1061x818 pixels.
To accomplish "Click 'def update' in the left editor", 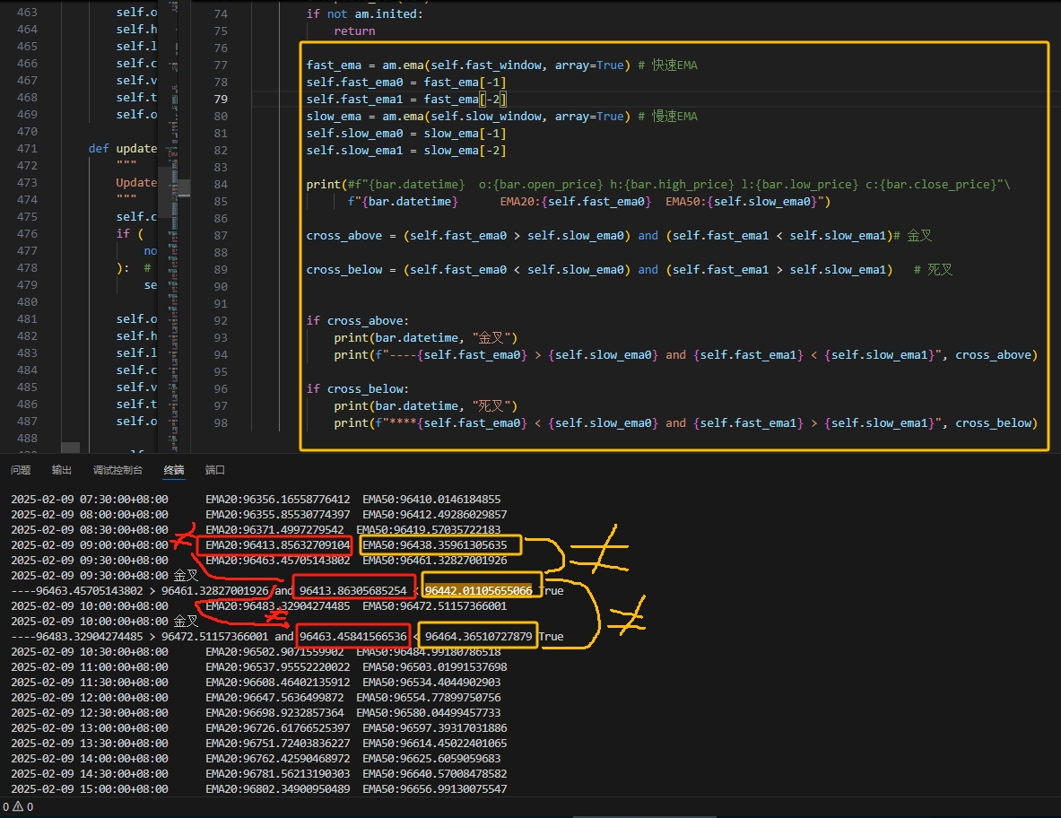I will 123,149.
